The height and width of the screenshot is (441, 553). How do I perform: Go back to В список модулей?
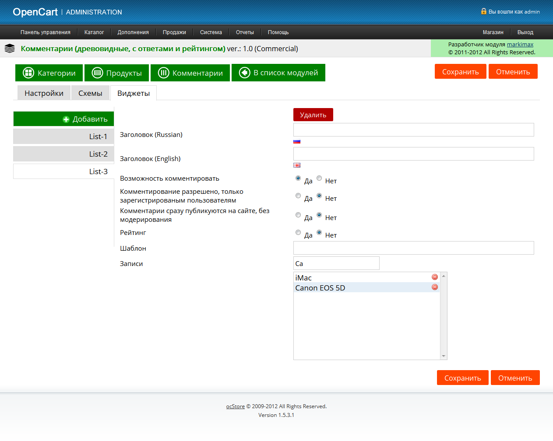(278, 73)
